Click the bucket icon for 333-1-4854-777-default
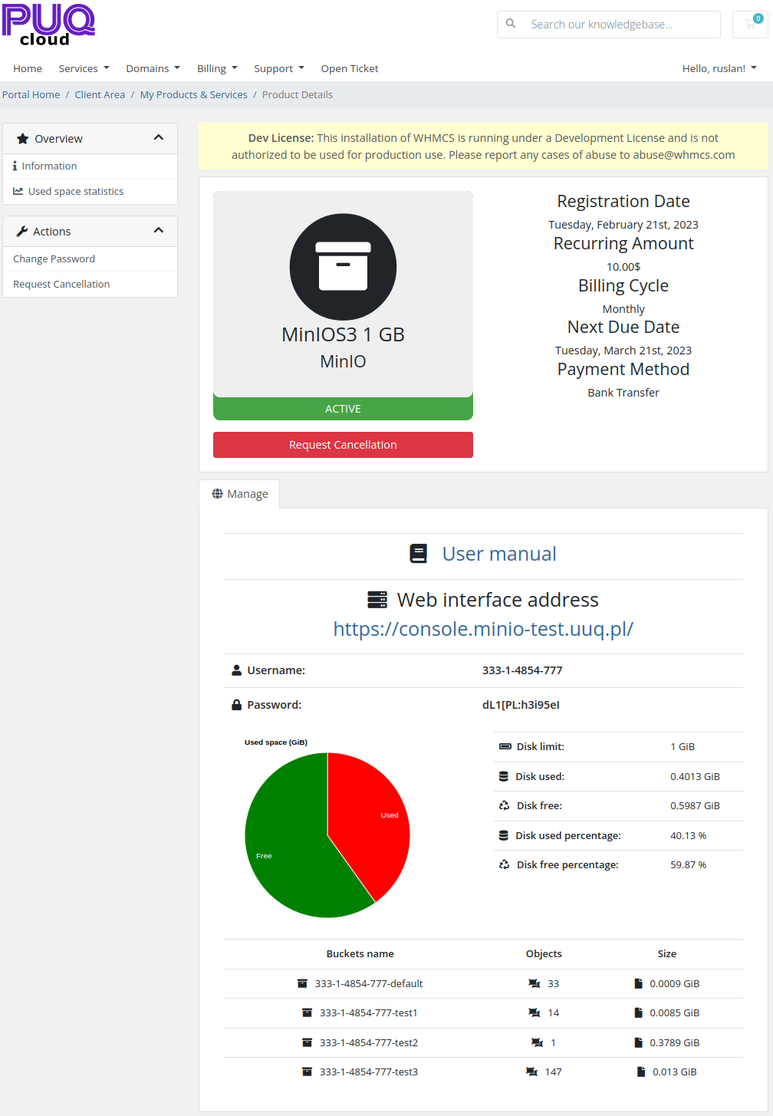The height and width of the screenshot is (1116, 773). coord(302,983)
